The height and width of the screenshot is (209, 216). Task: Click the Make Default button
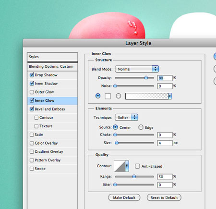pyautogui.click(x=124, y=197)
